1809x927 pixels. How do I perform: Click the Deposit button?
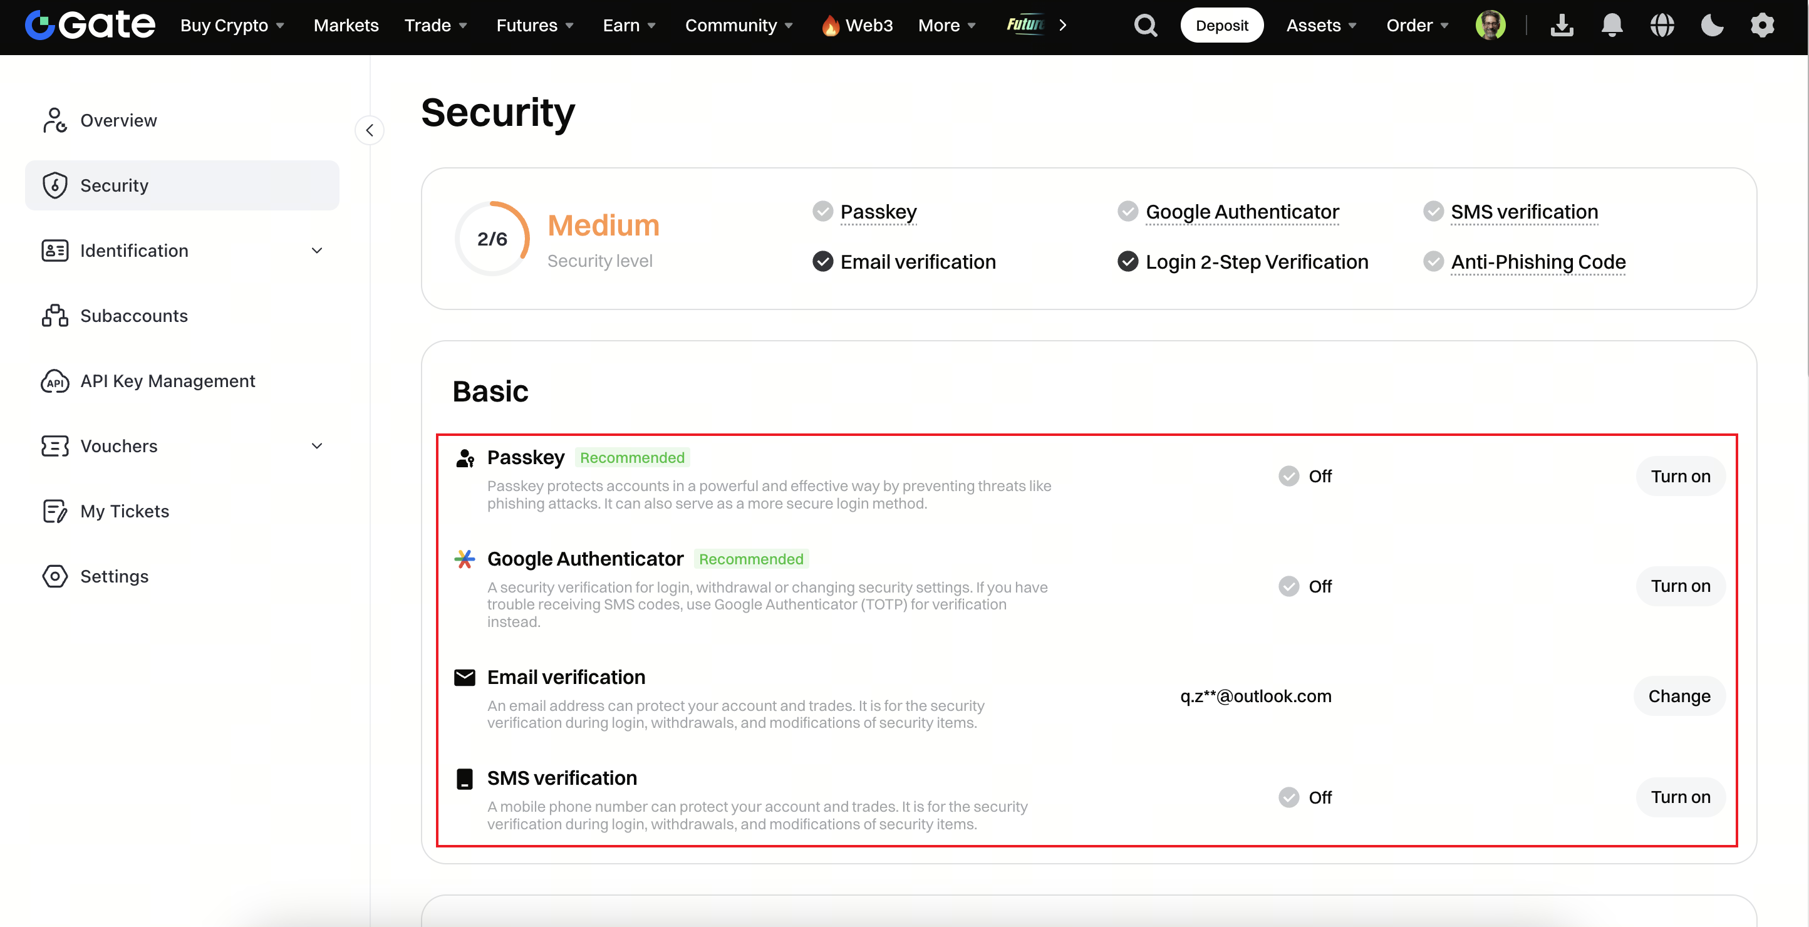coord(1221,26)
